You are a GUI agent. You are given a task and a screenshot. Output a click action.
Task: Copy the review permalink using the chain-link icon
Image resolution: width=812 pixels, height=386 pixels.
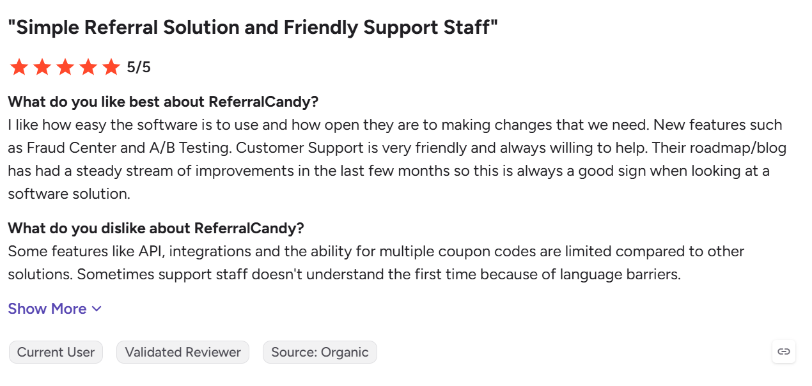[783, 351]
